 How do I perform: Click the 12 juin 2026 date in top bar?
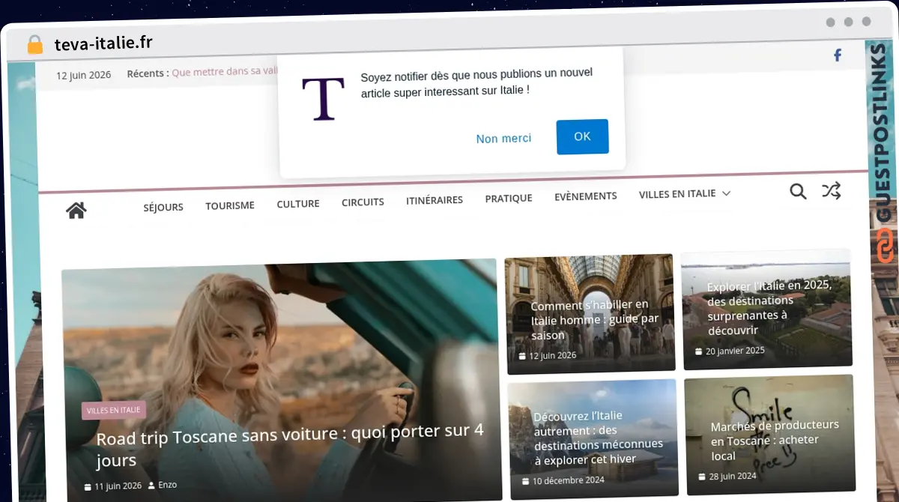coord(84,74)
